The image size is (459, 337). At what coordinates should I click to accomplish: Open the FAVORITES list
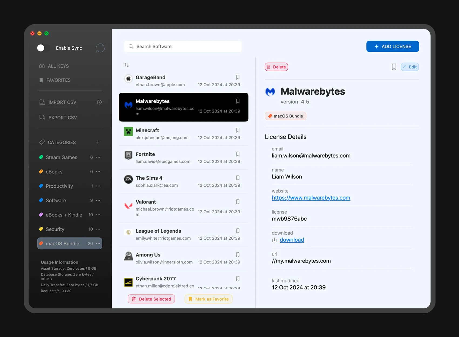tap(55, 80)
